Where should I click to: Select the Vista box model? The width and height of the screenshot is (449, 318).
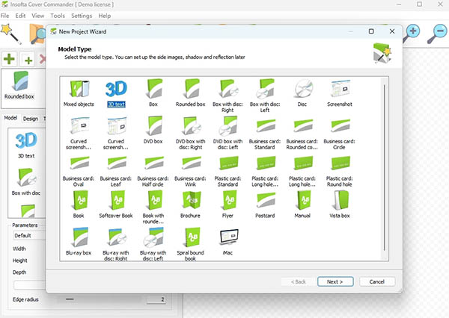[339, 205]
